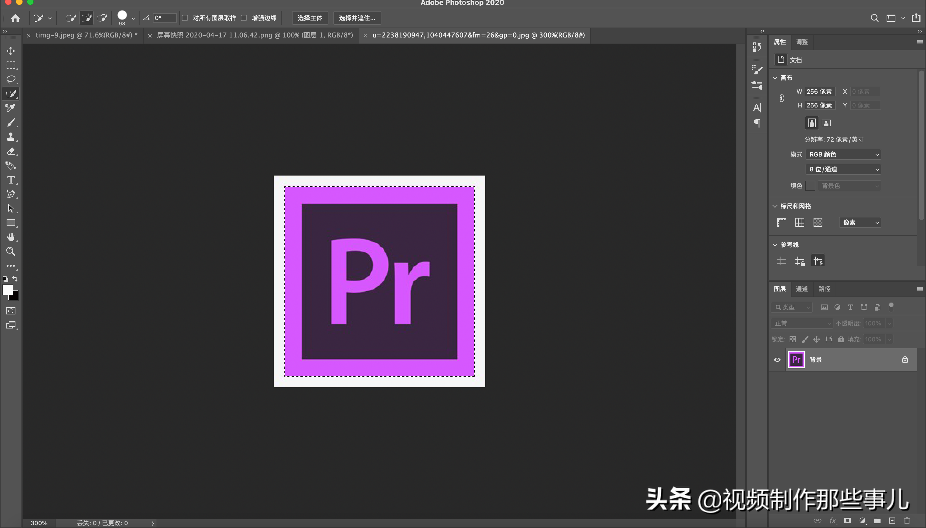Click the Select Subject button

[x=310, y=18]
